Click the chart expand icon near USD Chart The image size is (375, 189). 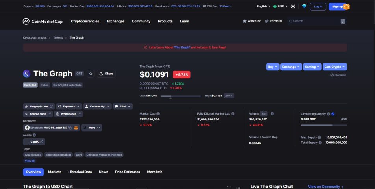click(229, 187)
